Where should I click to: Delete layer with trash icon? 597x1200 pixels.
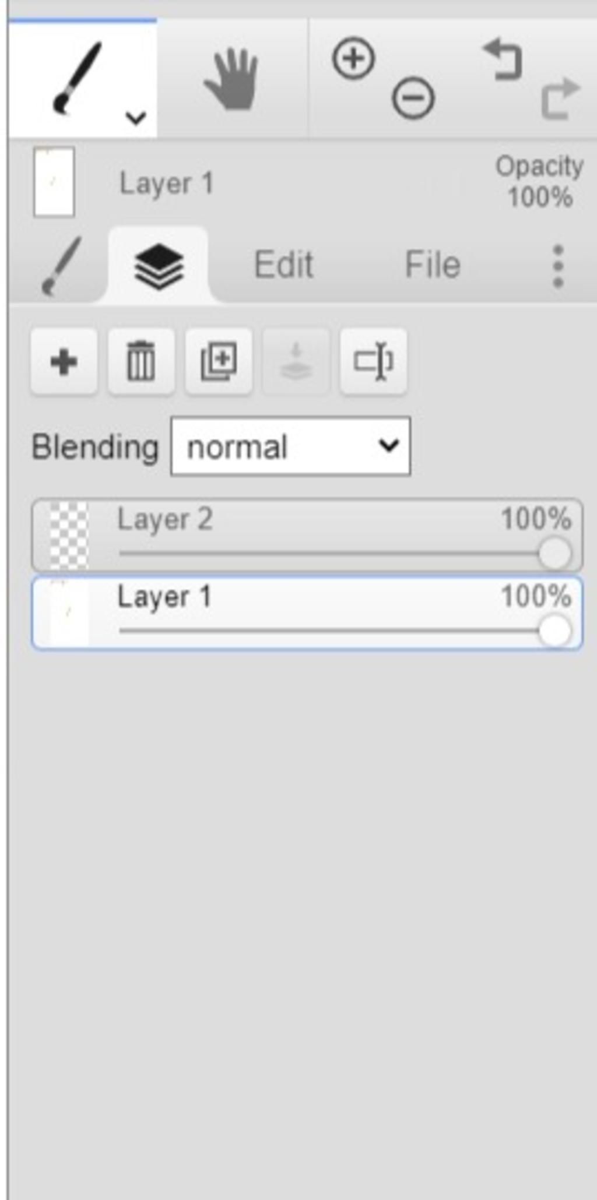[x=141, y=362]
